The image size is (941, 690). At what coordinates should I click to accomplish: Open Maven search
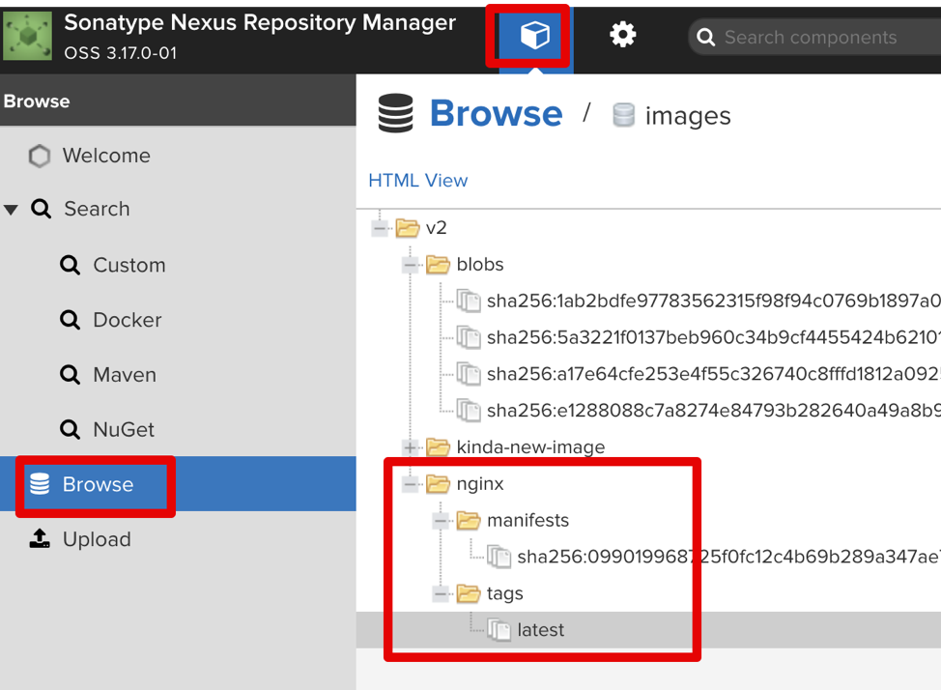(125, 375)
